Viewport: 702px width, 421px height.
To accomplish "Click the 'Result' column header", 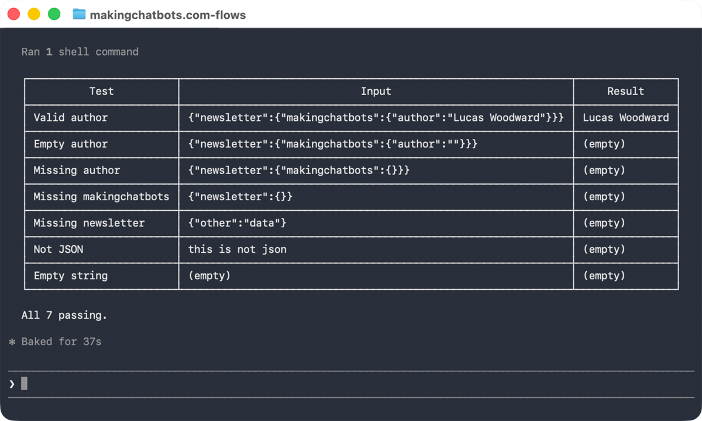I will click(x=625, y=91).
